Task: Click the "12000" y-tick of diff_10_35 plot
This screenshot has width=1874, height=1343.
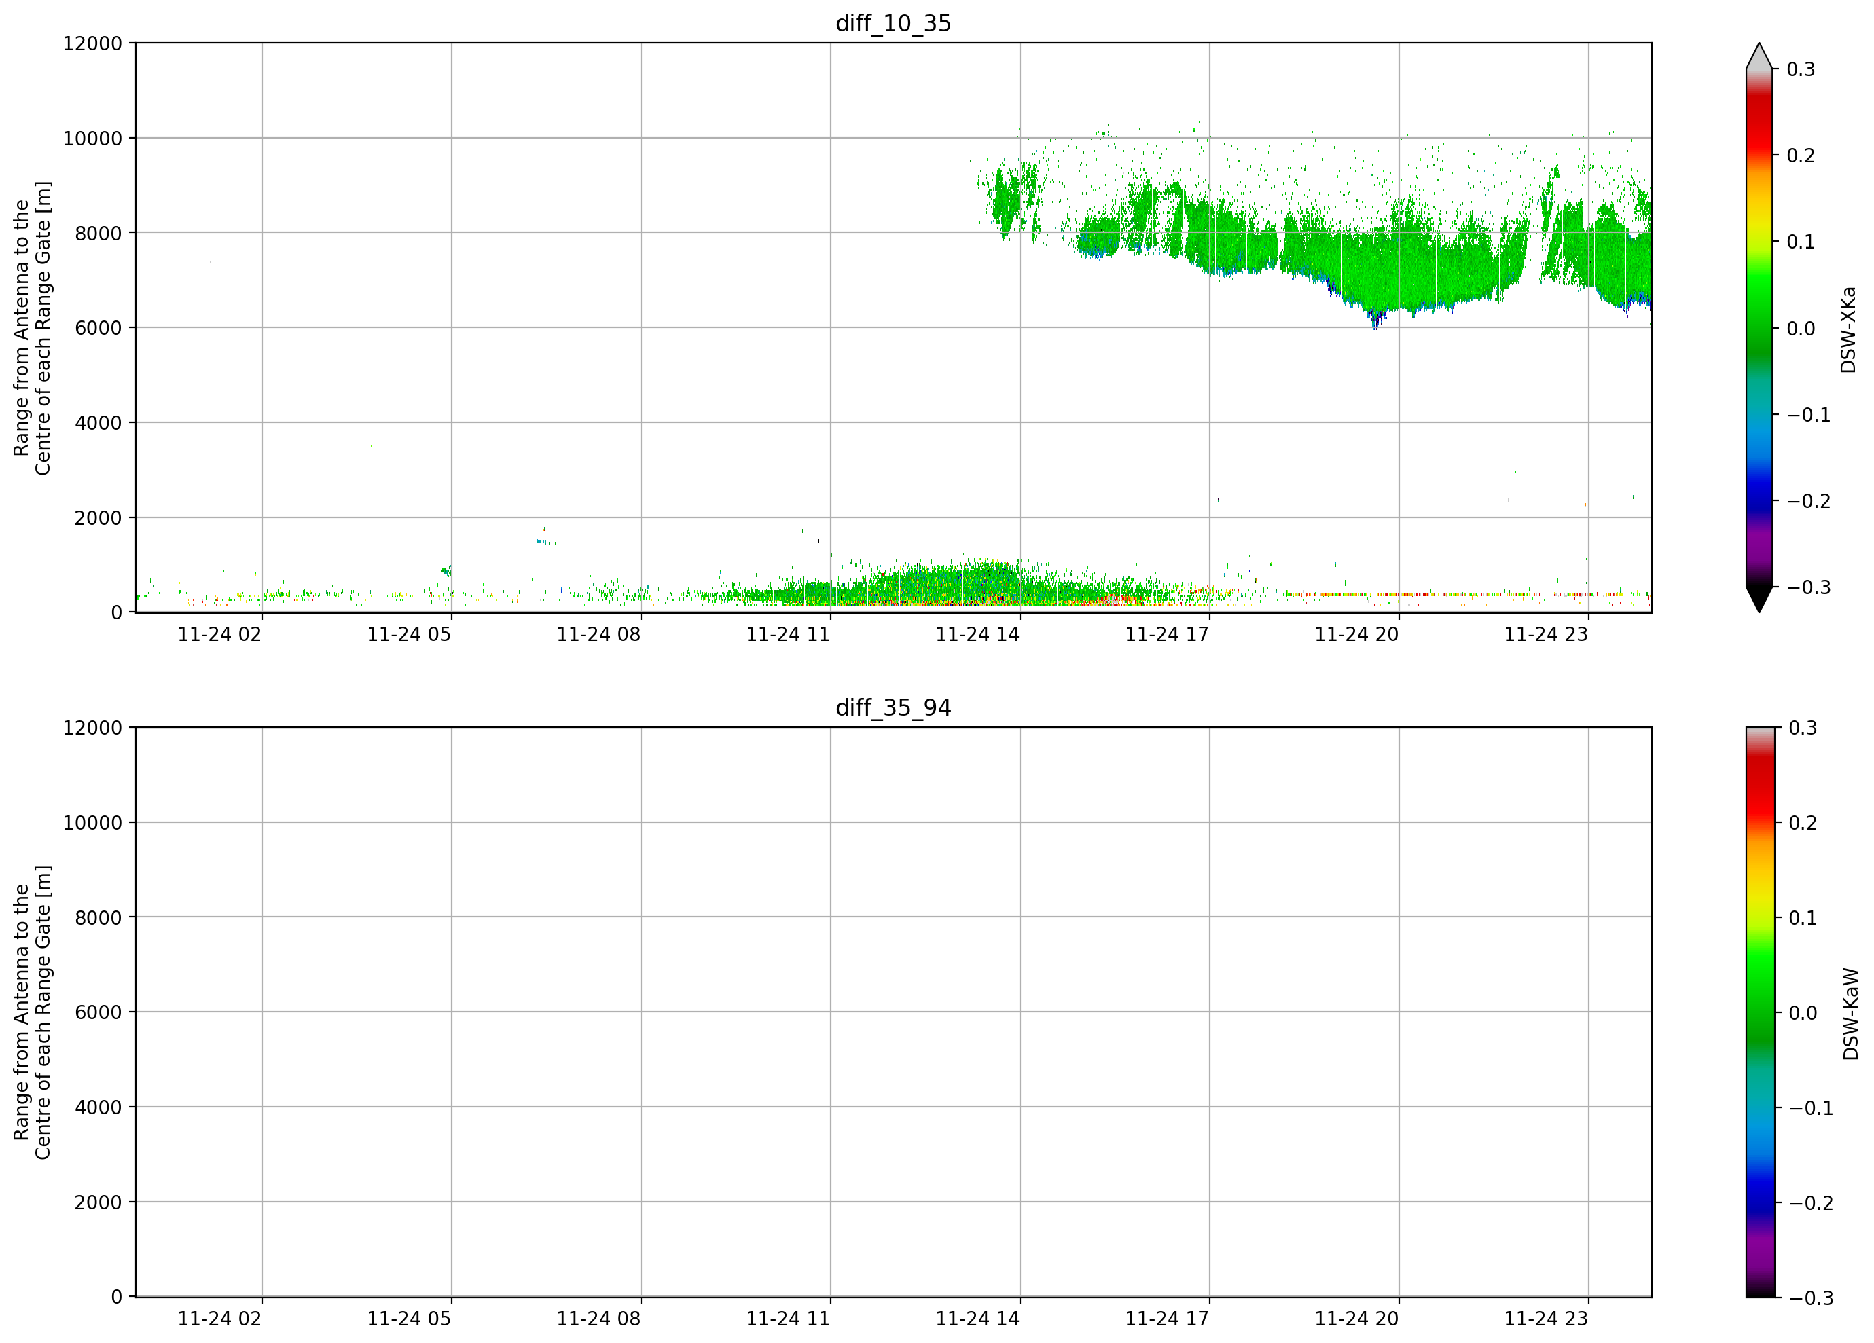Action: [92, 43]
